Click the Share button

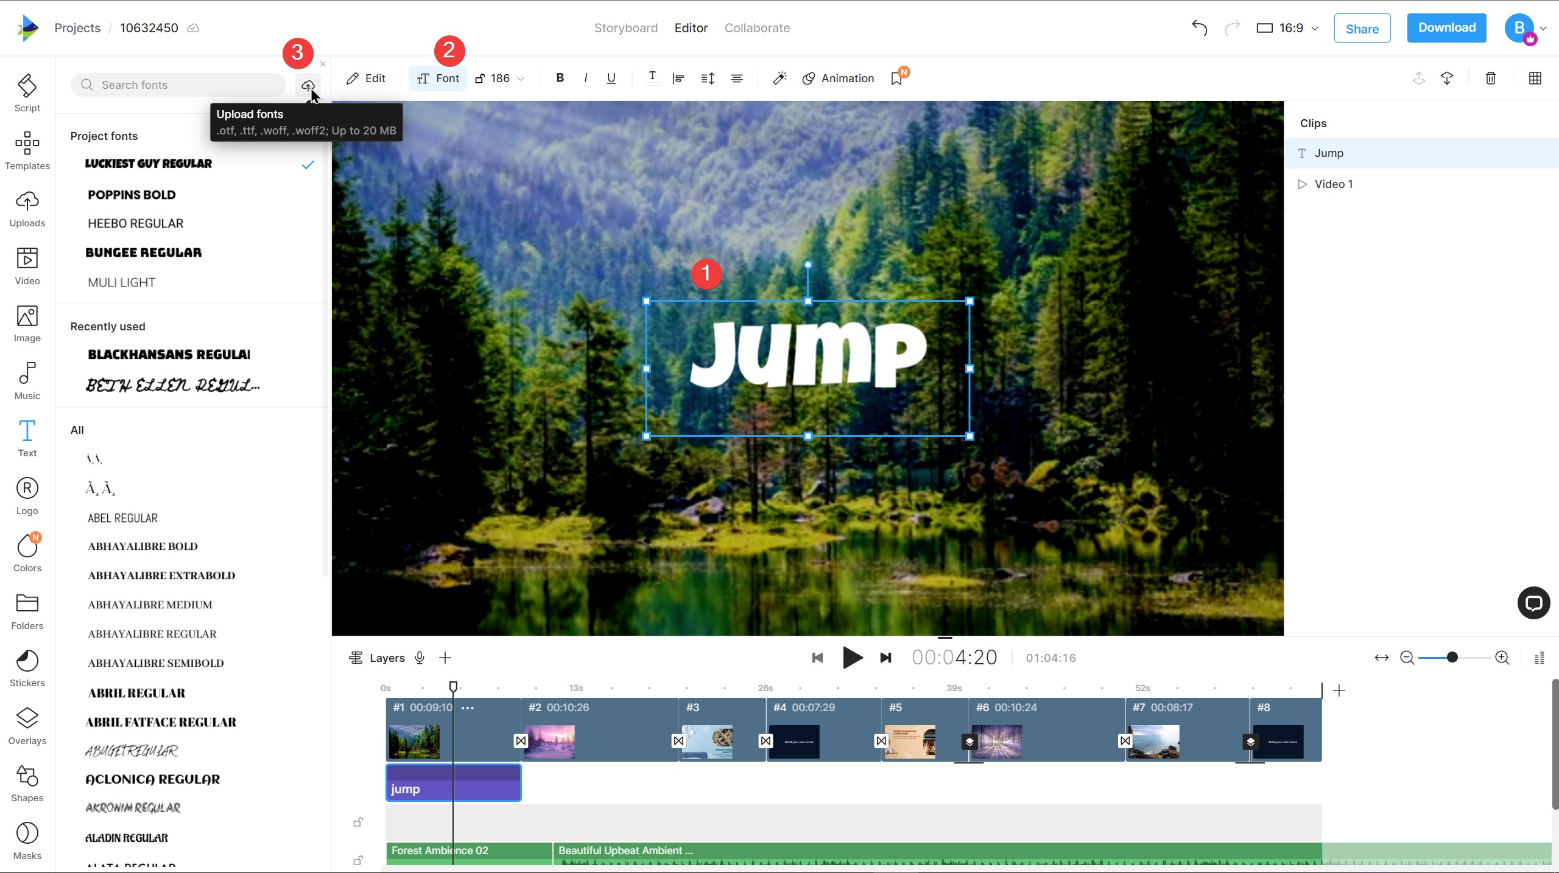pos(1362,29)
